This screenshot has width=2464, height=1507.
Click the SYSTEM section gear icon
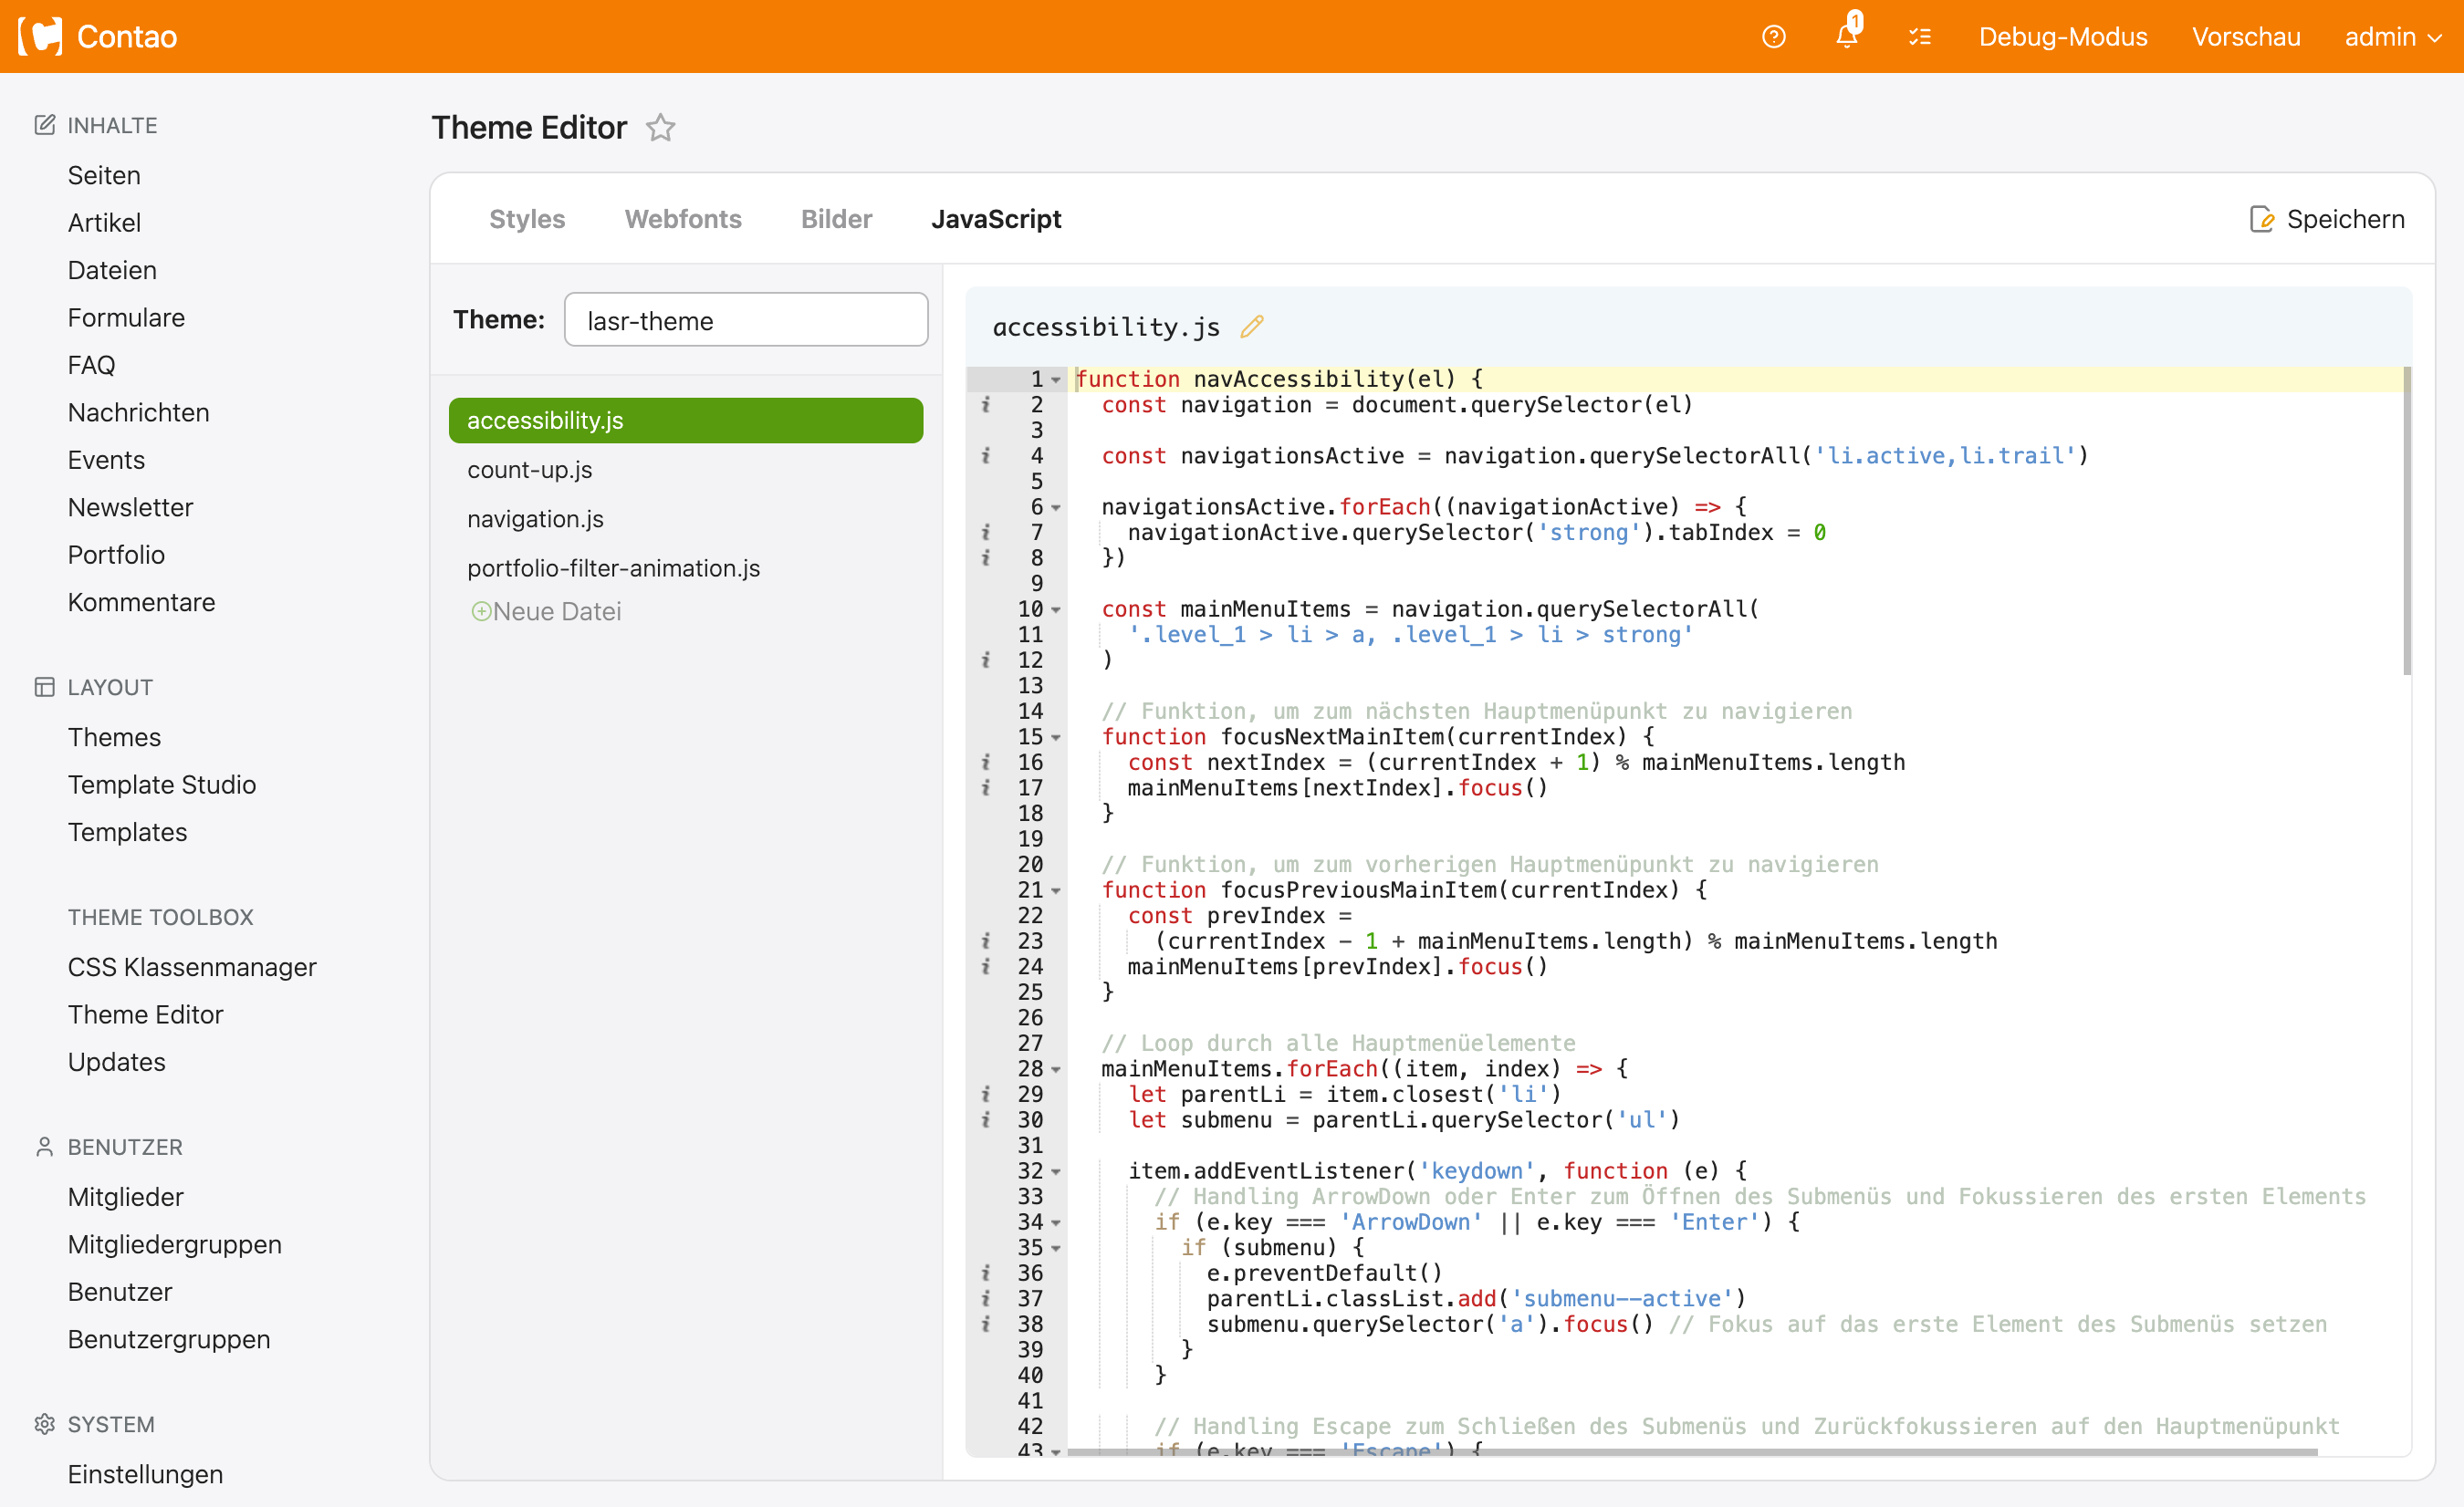pyautogui.click(x=44, y=1424)
